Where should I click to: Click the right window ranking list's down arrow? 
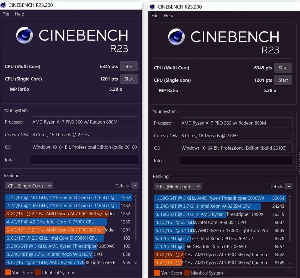click(x=290, y=263)
